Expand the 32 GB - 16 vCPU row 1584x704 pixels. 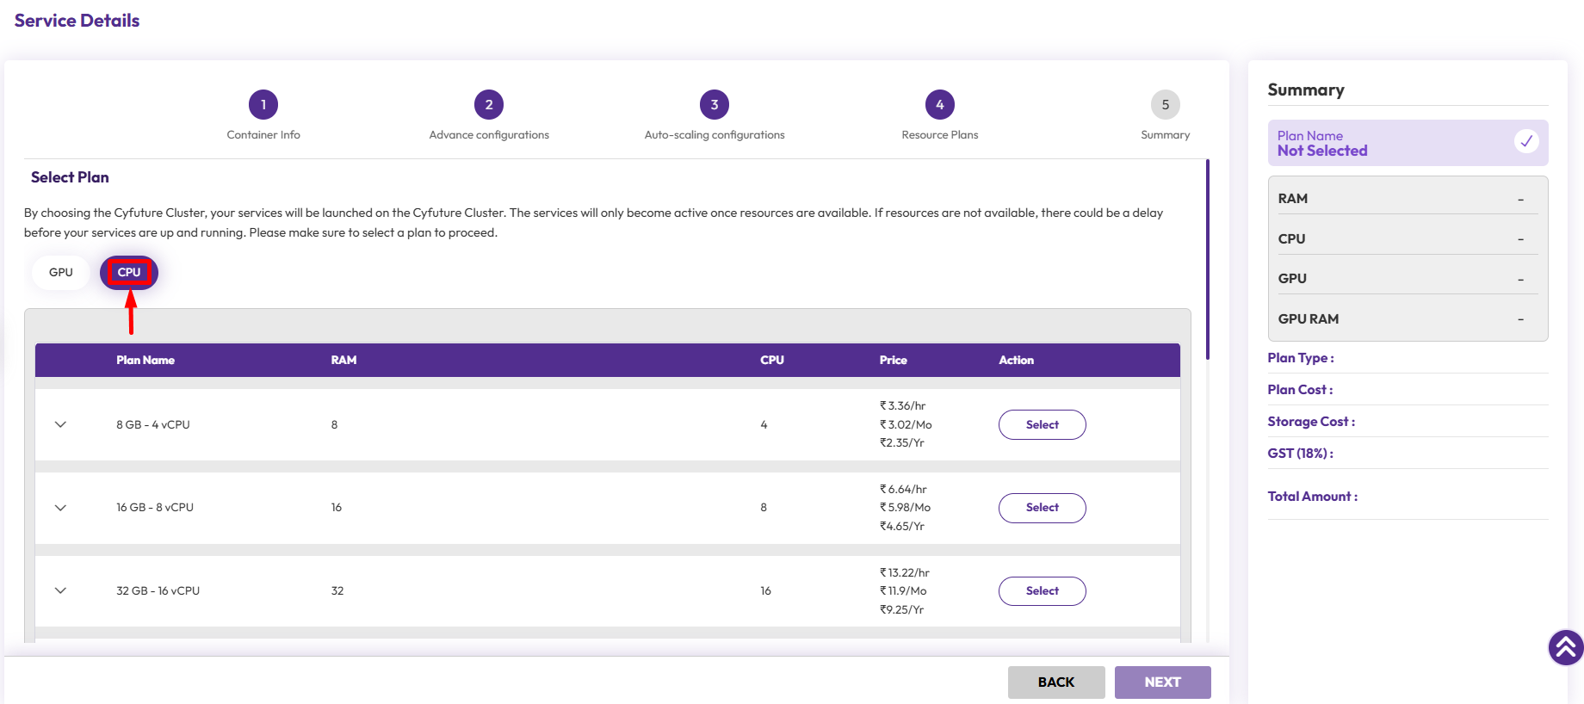click(x=60, y=591)
